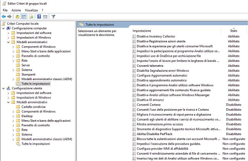Click the Tutte le impostazioni header icon
248x161 pixels.
coord(81,25)
